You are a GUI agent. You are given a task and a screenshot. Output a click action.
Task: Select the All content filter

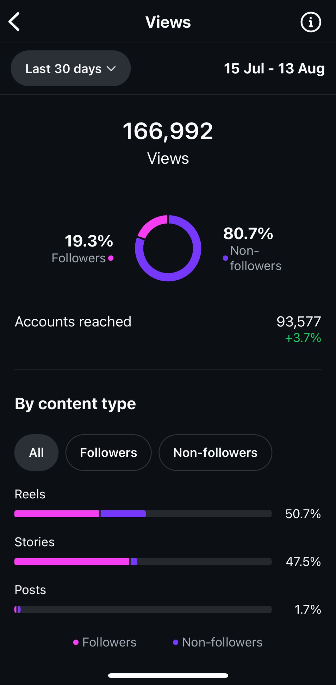[x=36, y=453]
